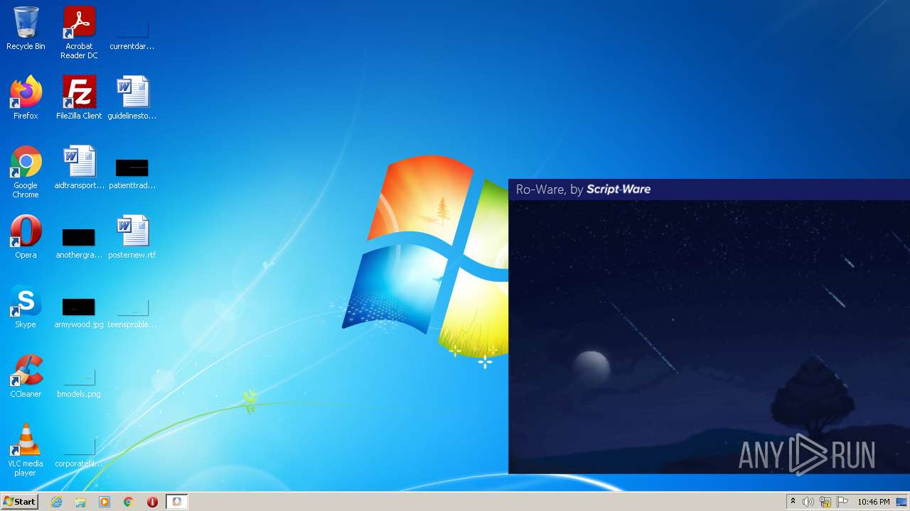Switch to Ro-Ware taskbar button
This screenshot has height=511, width=910.
(177, 502)
